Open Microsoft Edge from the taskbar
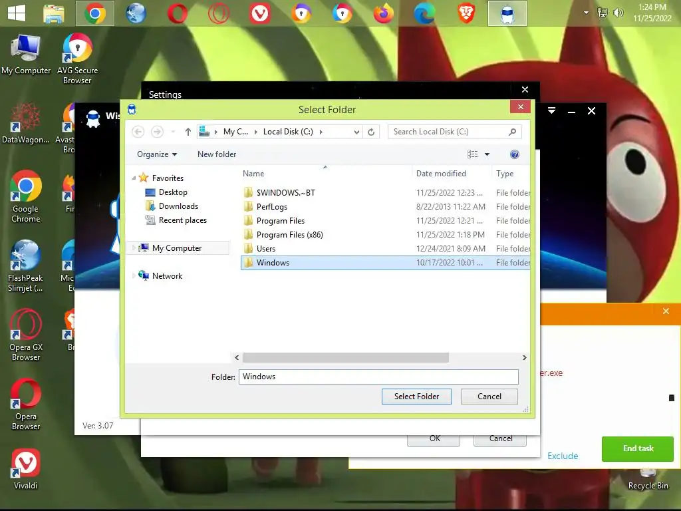Viewport: 681px width, 511px height. click(425, 13)
